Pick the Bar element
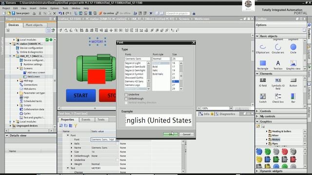312x175 pixels. click(x=293, y=98)
